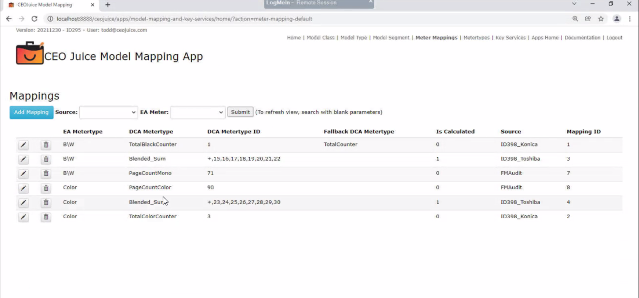Delete the PageCountColor mapping

tap(46, 188)
